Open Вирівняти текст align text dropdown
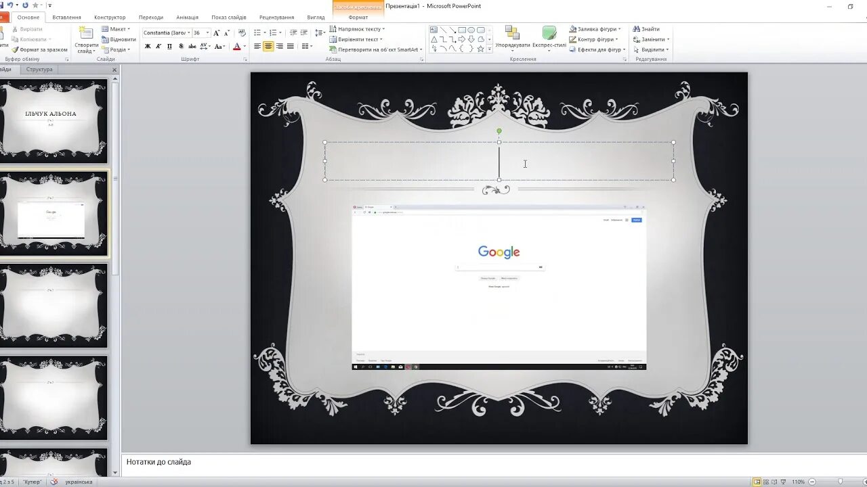Screen dimensions: 867x487 [356, 39]
